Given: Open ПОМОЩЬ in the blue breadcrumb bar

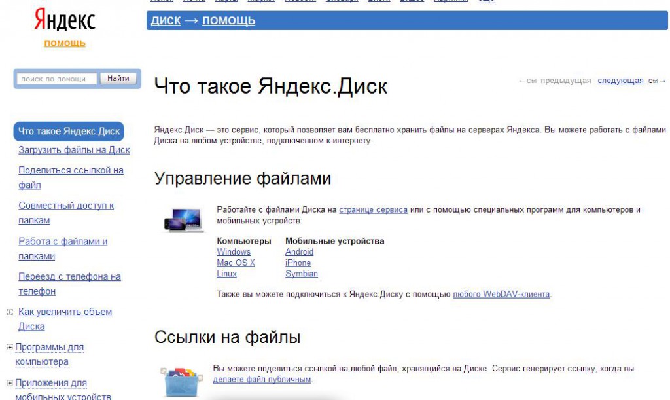Looking at the screenshot, I should click(228, 20).
